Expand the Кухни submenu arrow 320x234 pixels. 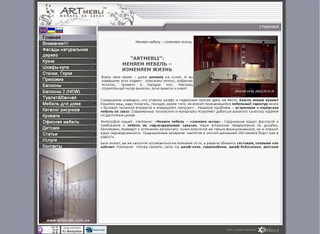pyautogui.click(x=95, y=61)
